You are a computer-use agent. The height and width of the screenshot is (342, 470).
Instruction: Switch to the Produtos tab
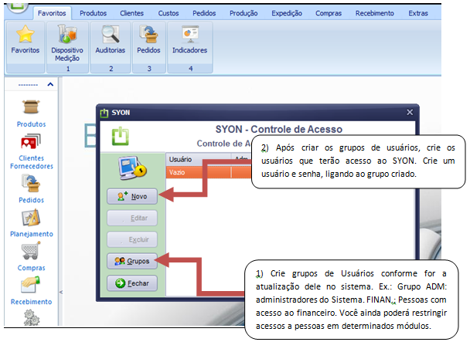(x=94, y=13)
